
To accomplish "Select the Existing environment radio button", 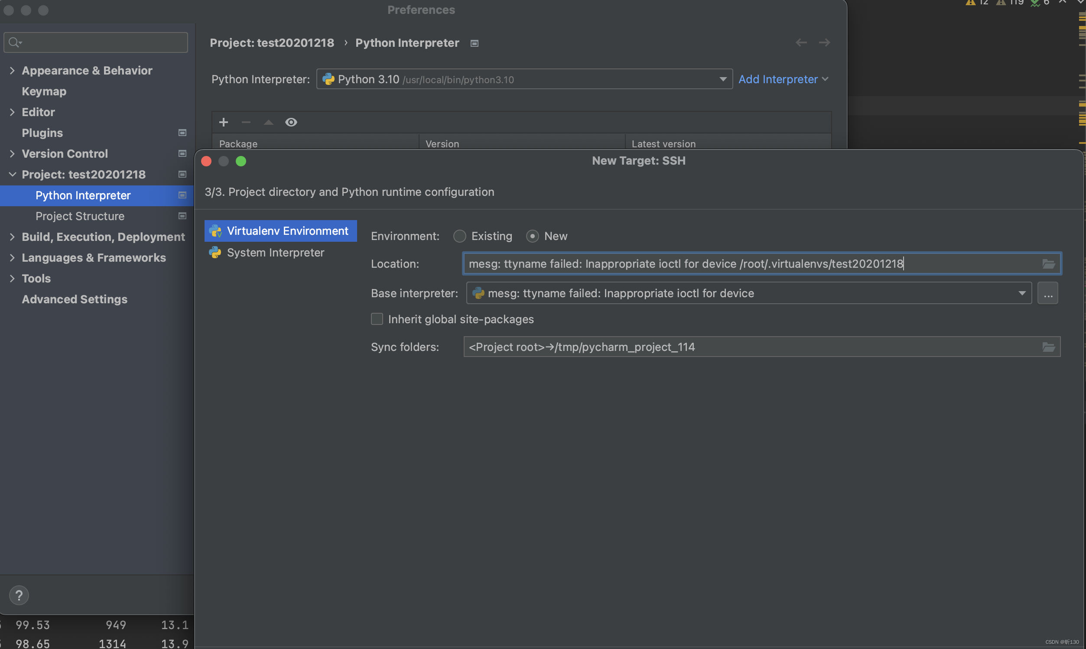I will (x=460, y=236).
